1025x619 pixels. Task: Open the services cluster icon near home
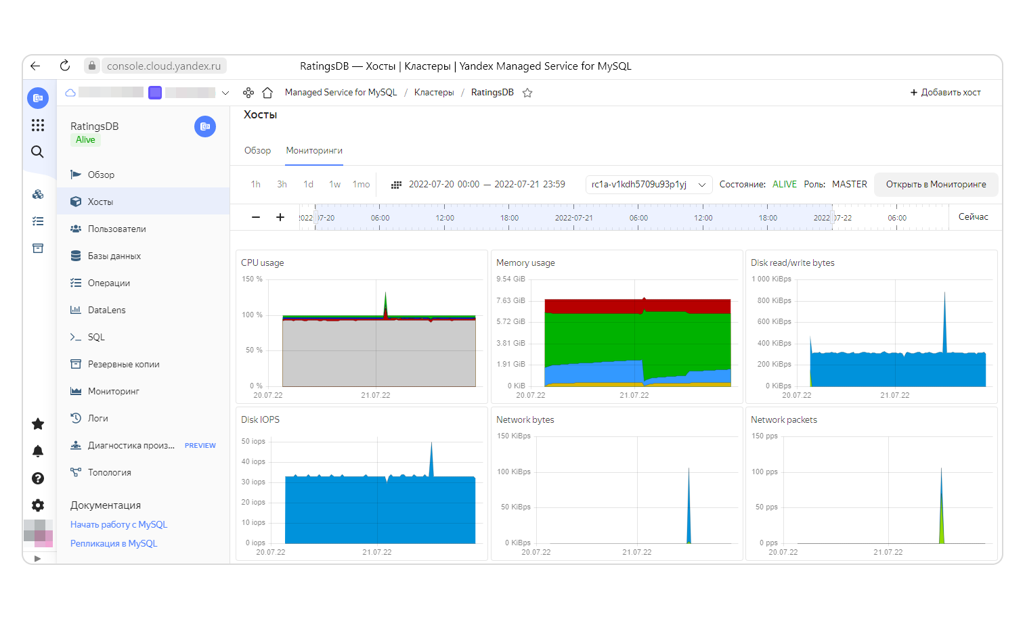click(x=248, y=93)
